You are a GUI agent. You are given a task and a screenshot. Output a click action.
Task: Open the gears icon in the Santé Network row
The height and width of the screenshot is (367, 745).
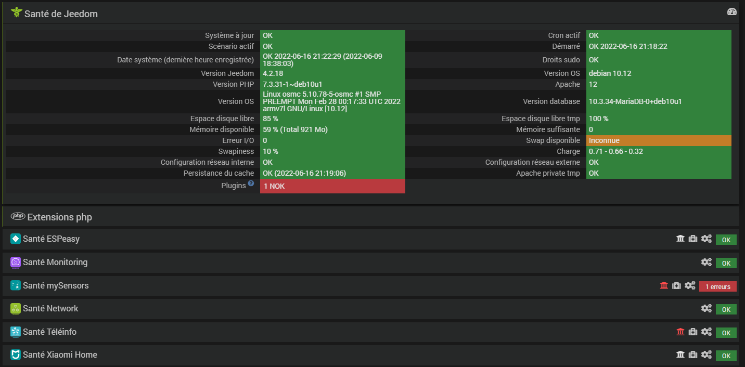(x=706, y=308)
